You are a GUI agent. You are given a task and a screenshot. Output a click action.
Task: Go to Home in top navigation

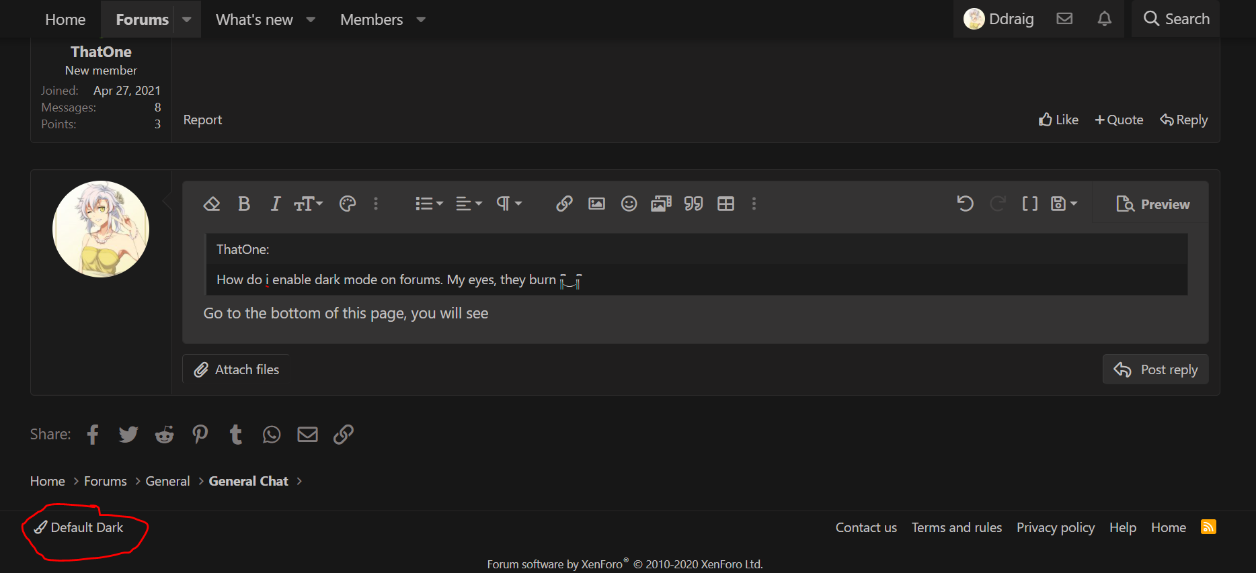click(65, 19)
